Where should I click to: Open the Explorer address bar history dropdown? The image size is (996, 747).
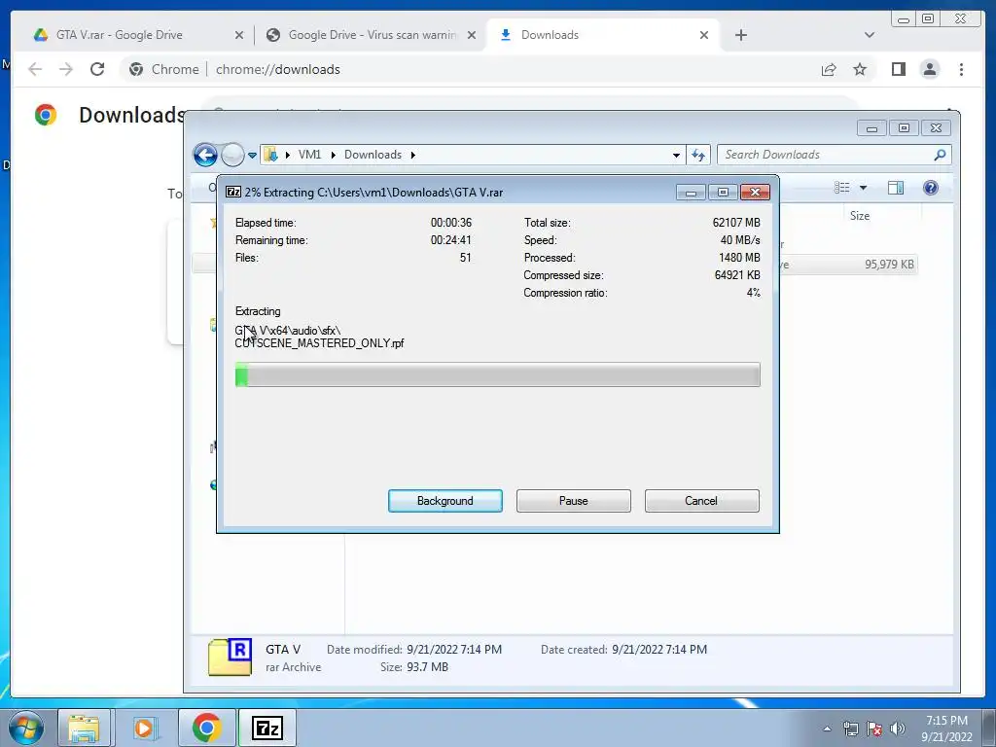(676, 155)
